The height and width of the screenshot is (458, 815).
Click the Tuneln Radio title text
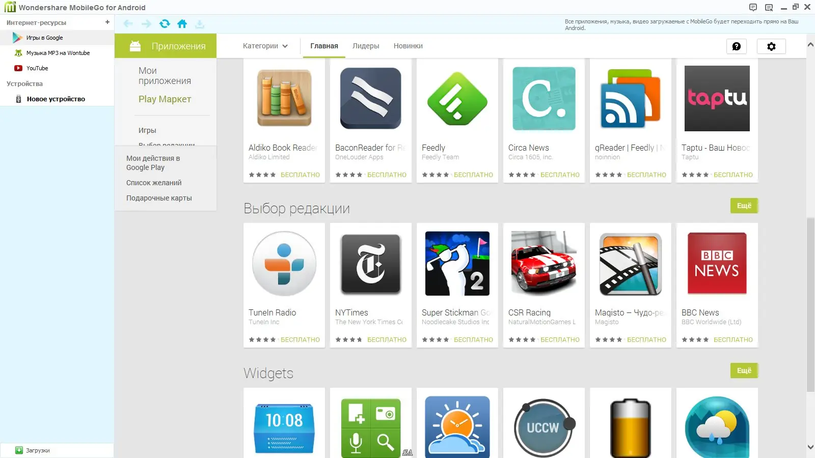[272, 312]
